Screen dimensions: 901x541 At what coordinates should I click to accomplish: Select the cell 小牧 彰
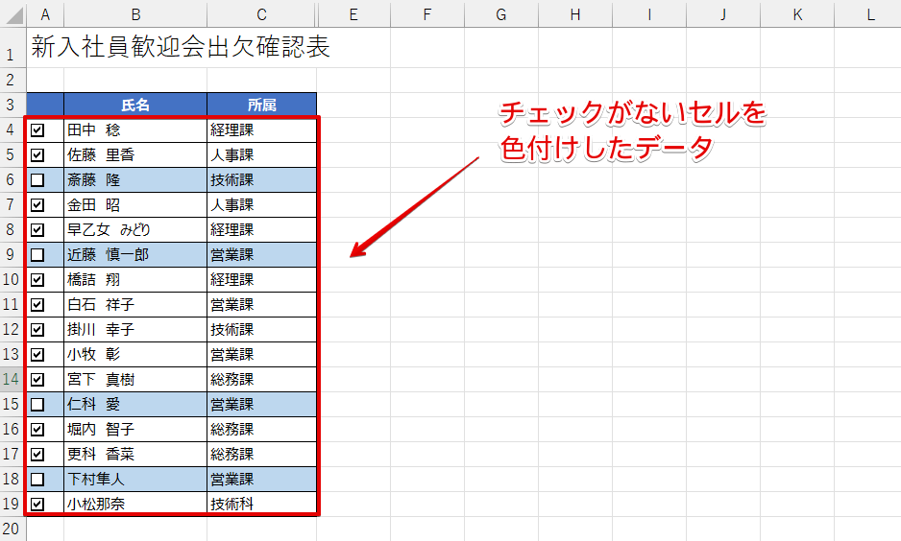point(135,355)
